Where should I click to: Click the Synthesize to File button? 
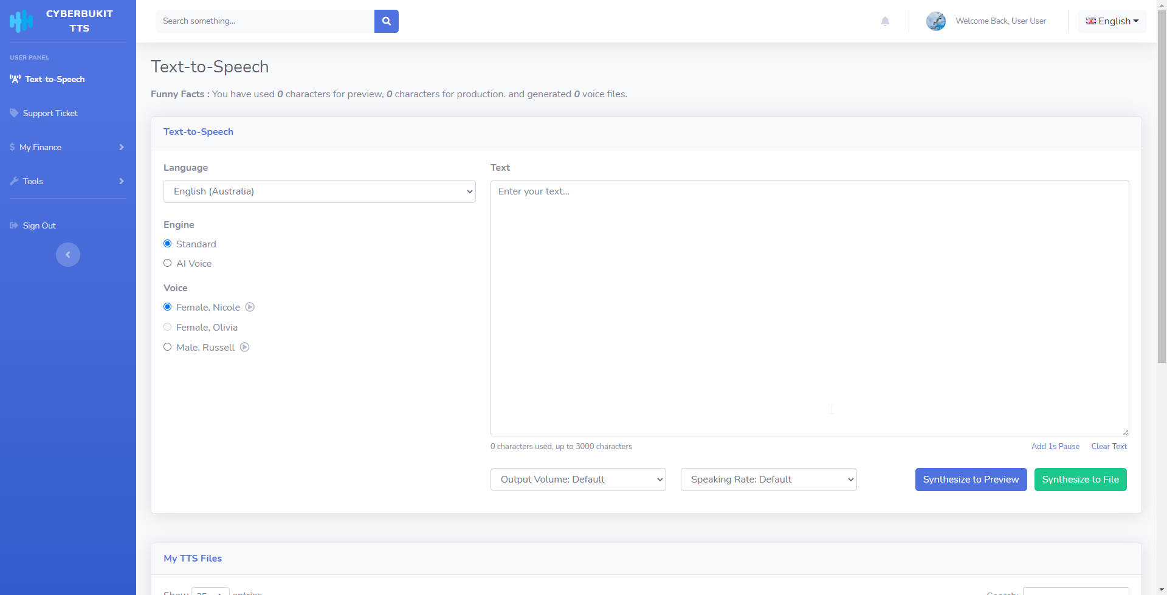tap(1080, 479)
